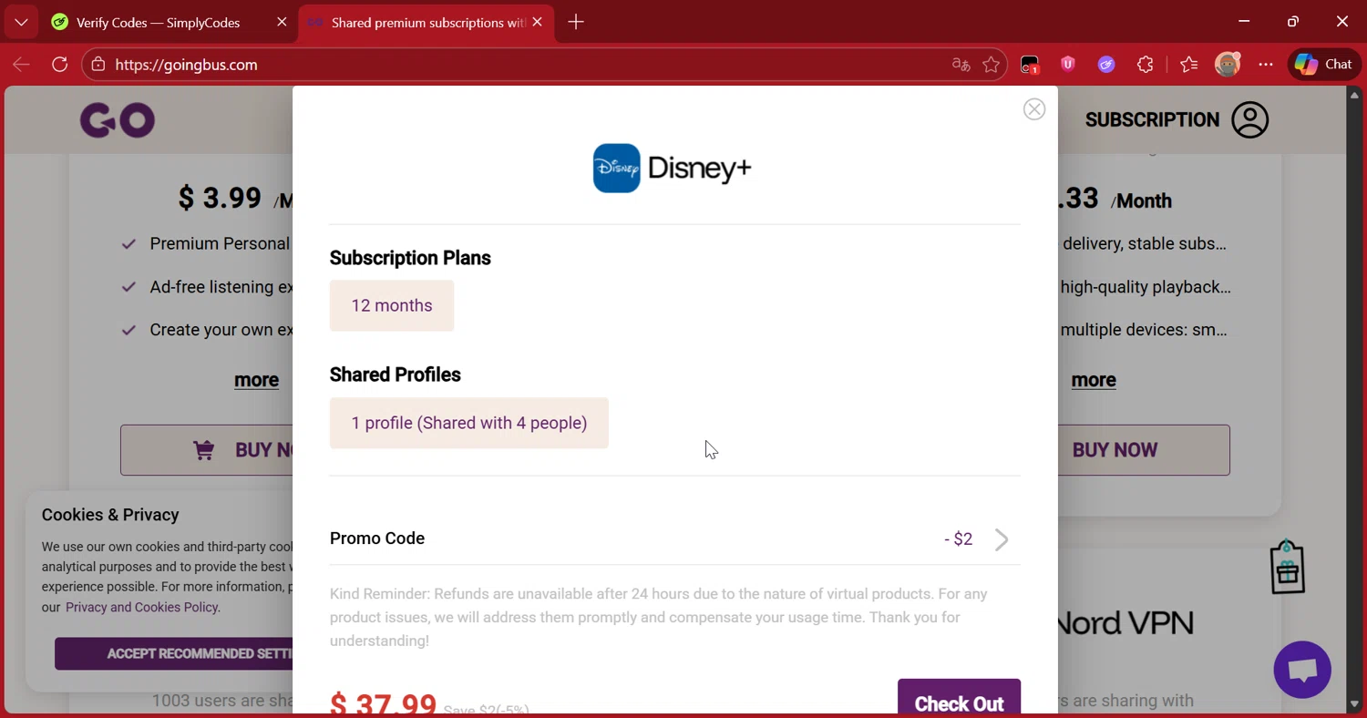Close the Shared premium subscriptions tab
1367x718 pixels.
coord(538,22)
